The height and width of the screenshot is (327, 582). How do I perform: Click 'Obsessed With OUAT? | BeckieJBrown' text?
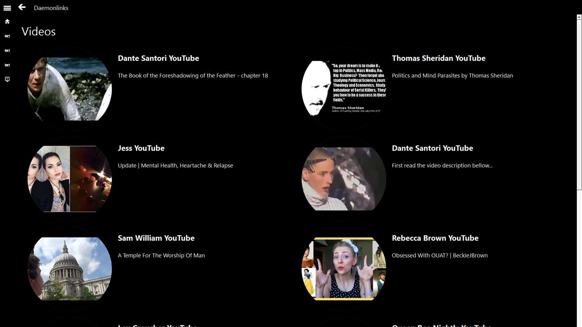[440, 256]
